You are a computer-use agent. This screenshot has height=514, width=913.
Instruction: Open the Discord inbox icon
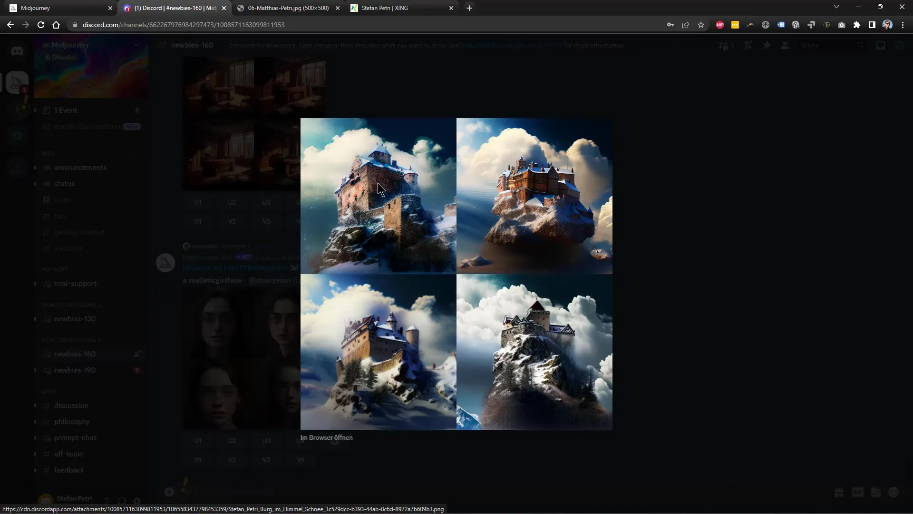pyautogui.click(x=881, y=45)
